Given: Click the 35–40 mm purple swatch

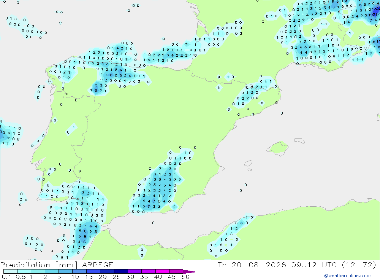Looking at the screenshot, I should tap(149, 271).
